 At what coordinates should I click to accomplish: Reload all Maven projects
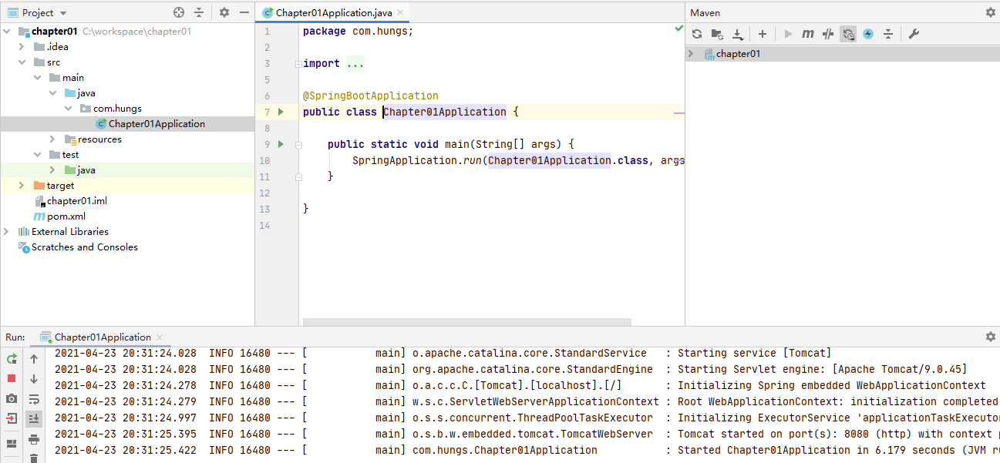697,34
